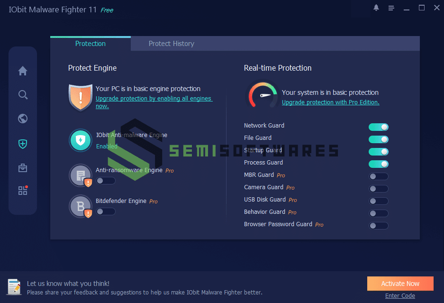The width and height of the screenshot is (444, 303).
Task: Disable the Process Guard switch
Action: [378, 164]
